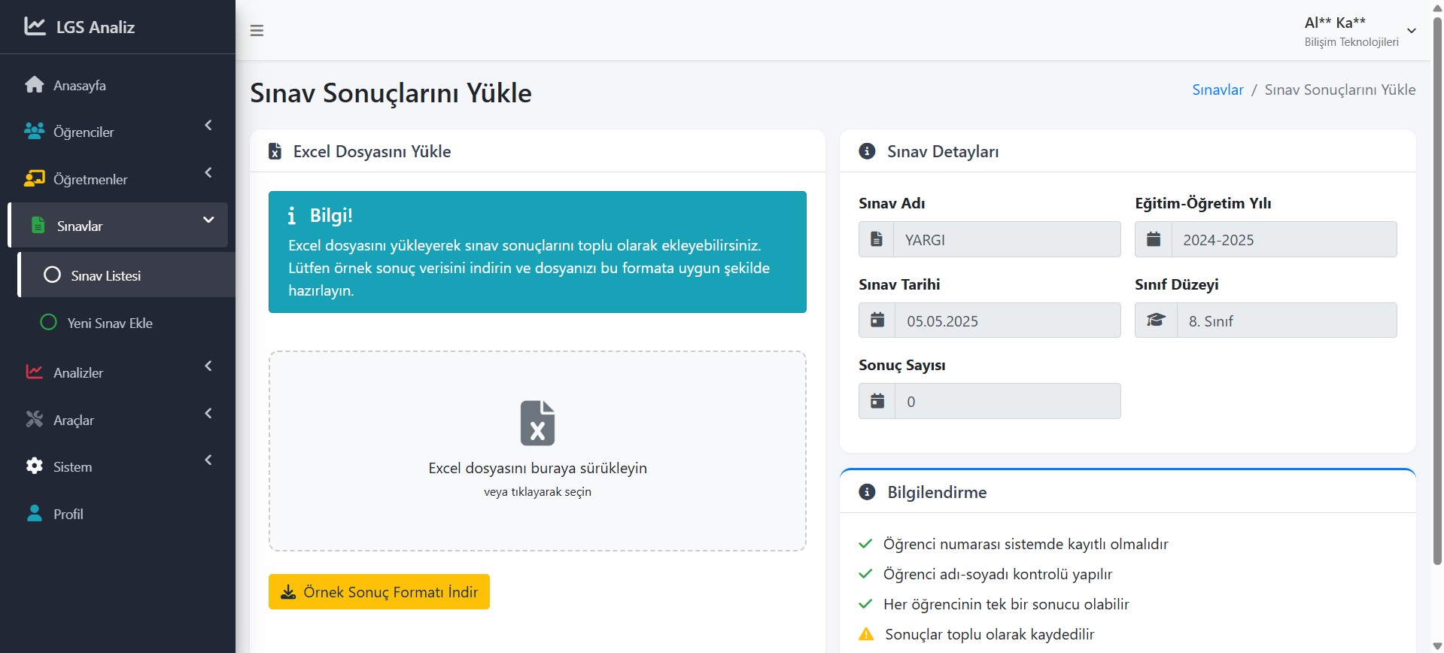
Task: Open the Öğrenciler menu item
Action: (x=84, y=132)
